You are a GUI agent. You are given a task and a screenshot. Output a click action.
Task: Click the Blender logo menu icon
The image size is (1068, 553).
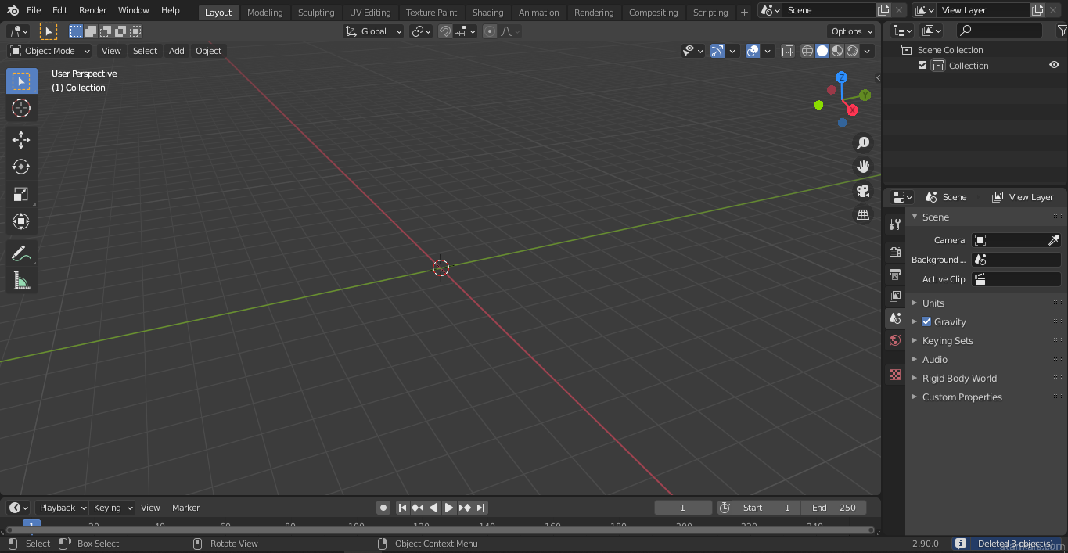coord(13,10)
